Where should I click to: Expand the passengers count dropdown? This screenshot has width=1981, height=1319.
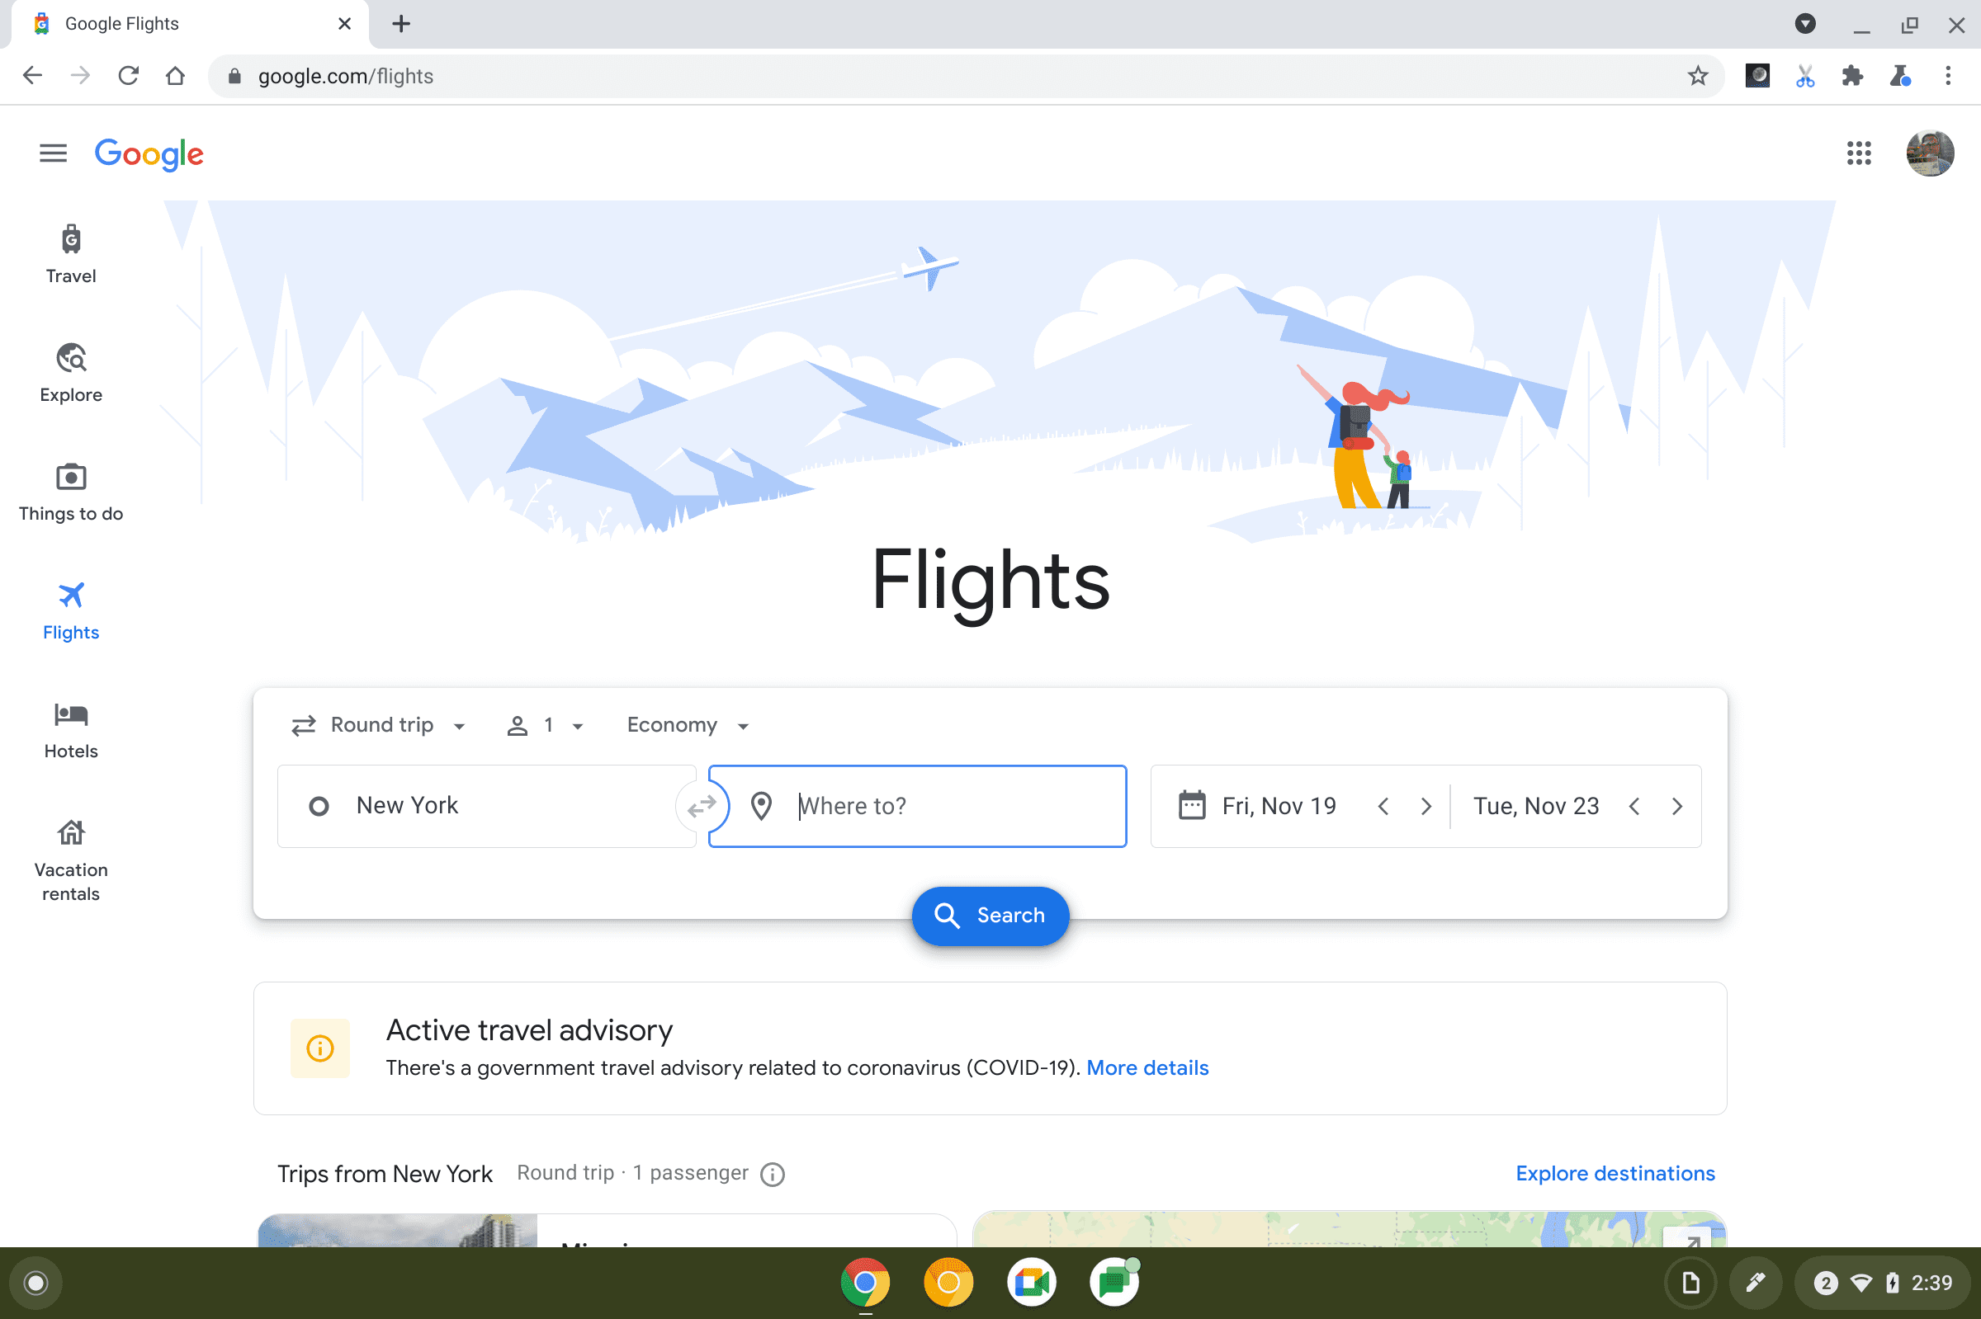545,724
